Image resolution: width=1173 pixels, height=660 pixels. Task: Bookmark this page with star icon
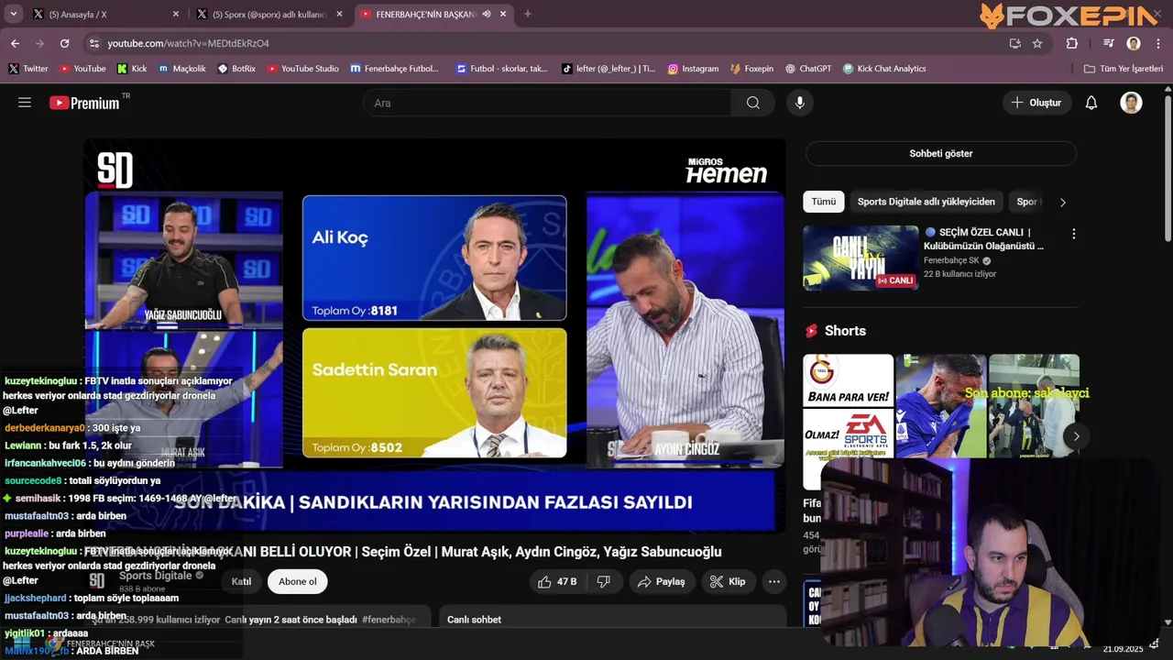(1037, 43)
